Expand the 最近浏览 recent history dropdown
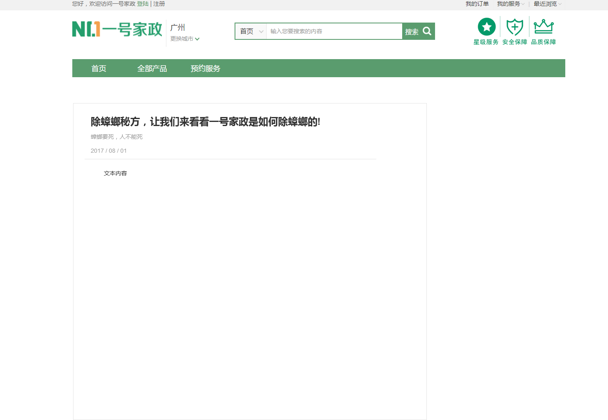 [547, 4]
